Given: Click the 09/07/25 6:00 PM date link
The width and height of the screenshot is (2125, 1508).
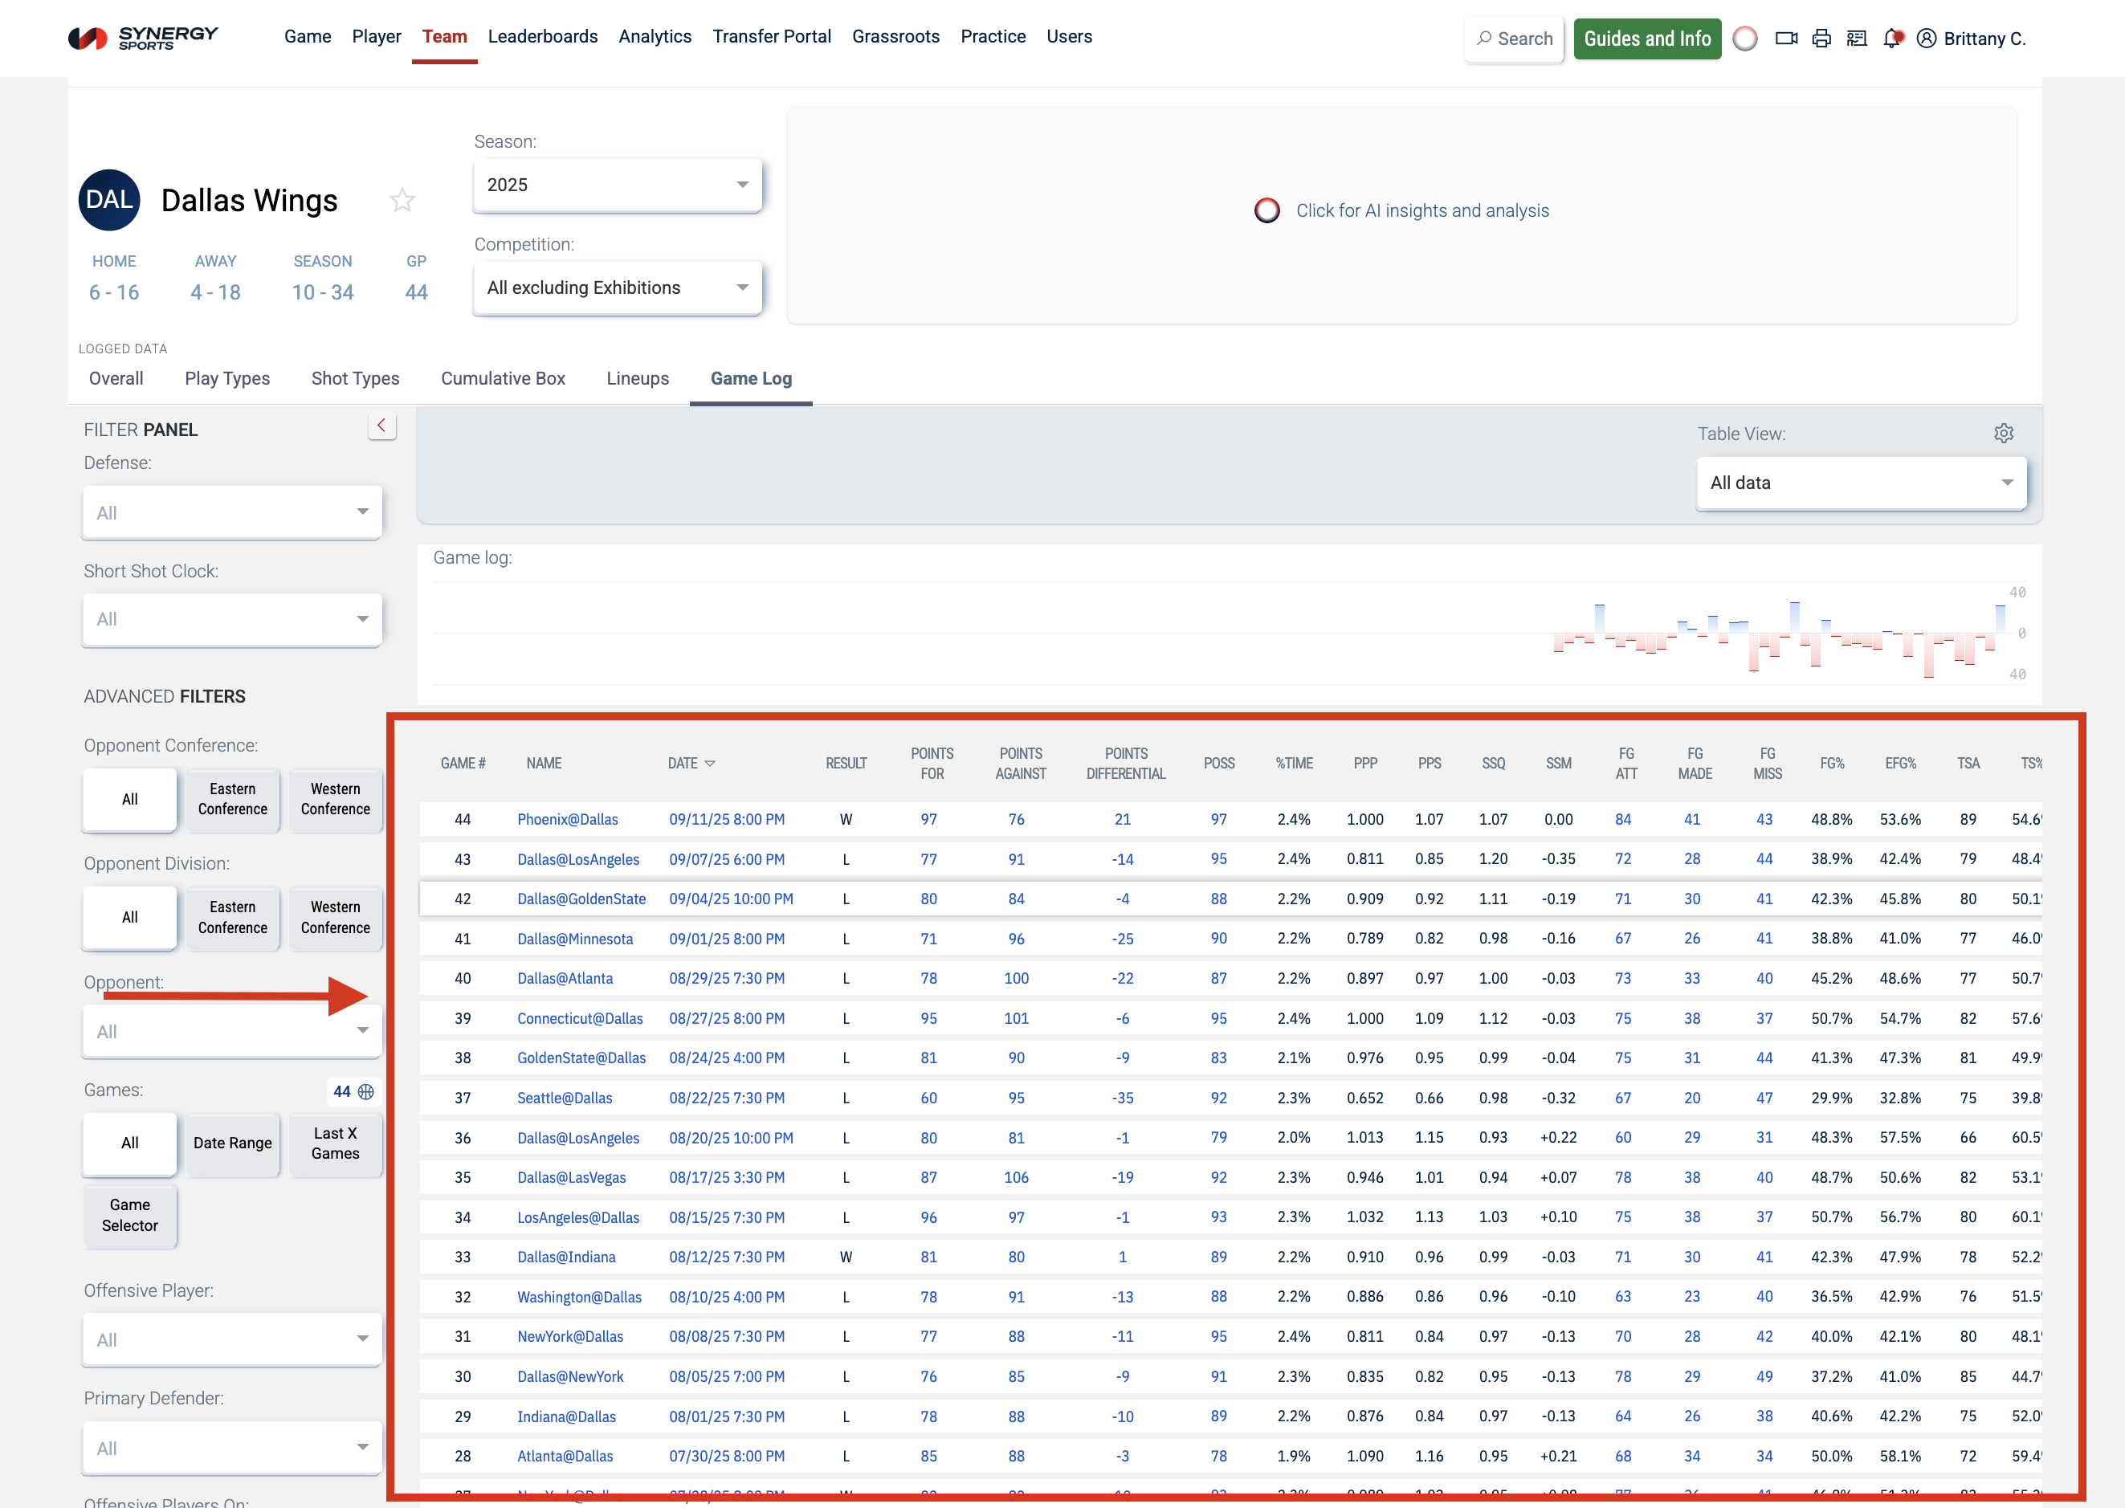Looking at the screenshot, I should pos(728,860).
